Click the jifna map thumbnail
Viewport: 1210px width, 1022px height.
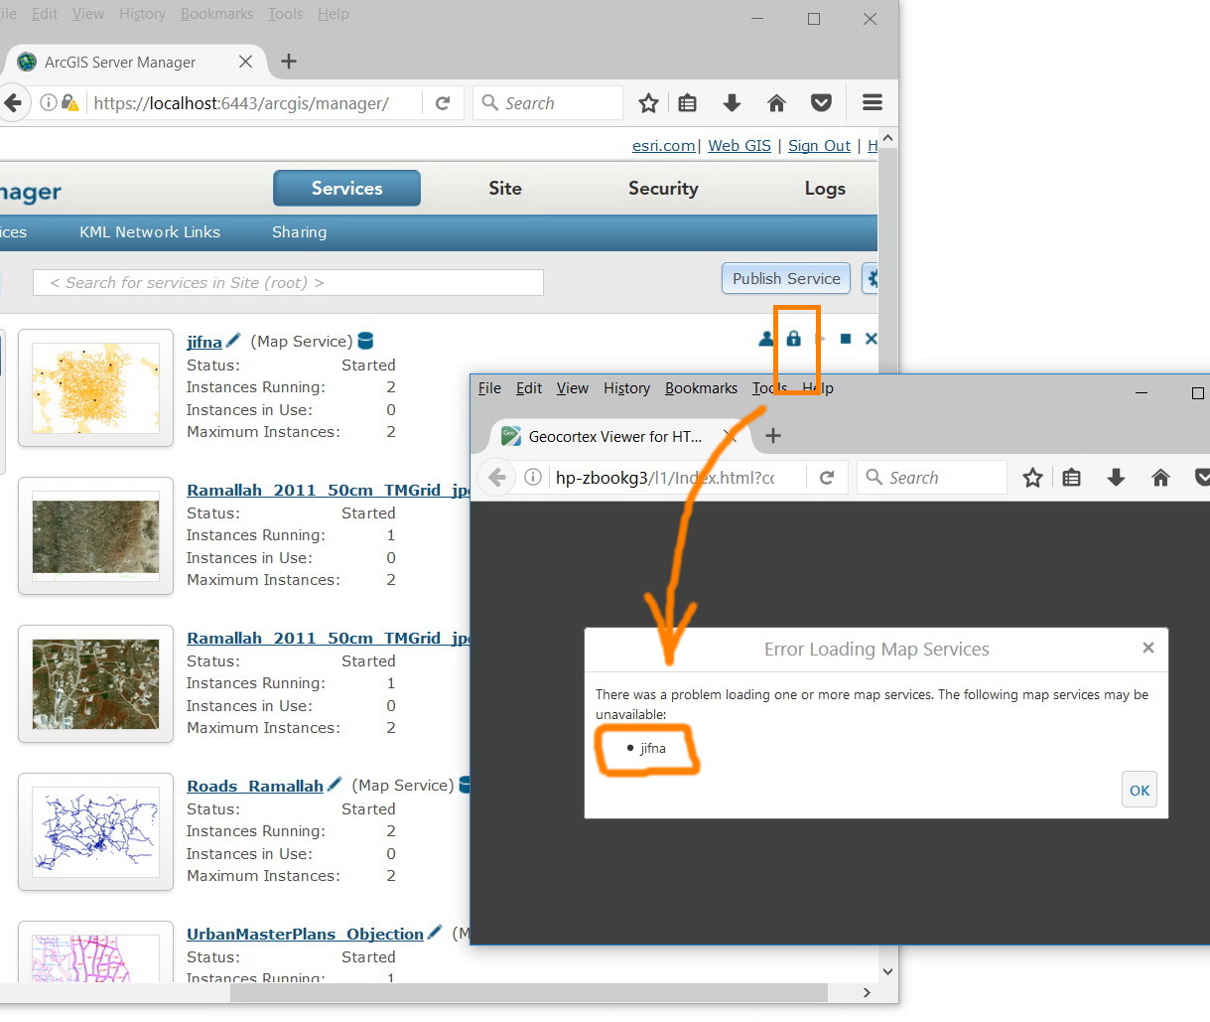click(95, 387)
